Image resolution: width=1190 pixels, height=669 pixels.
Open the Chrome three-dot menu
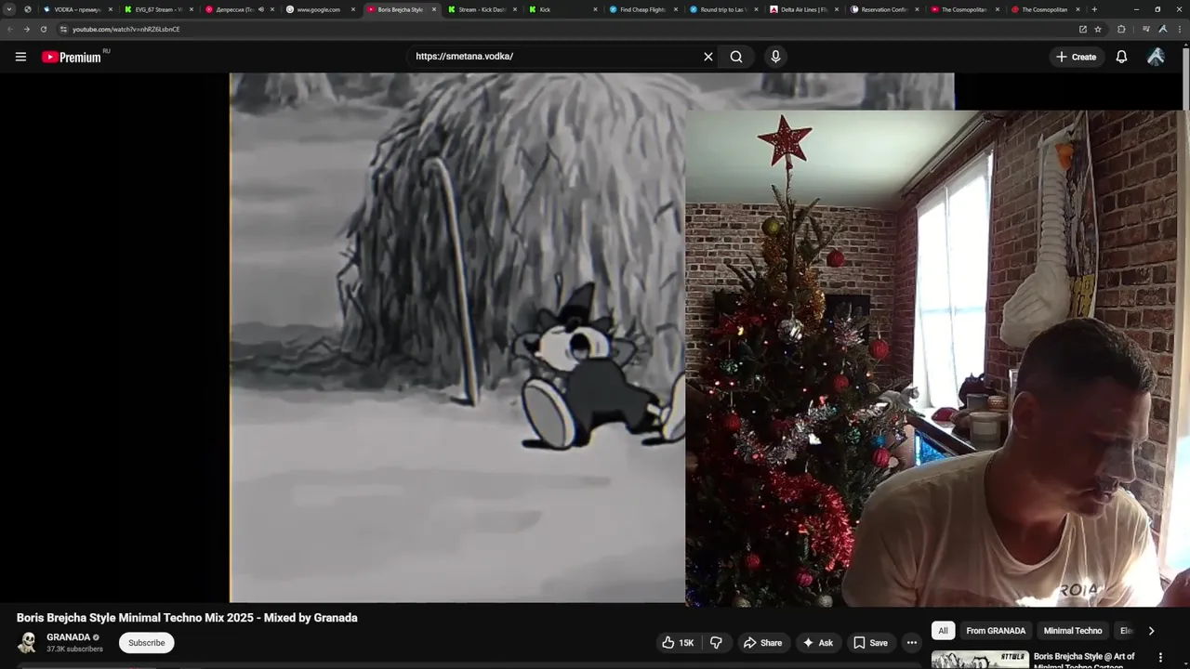click(x=1180, y=29)
